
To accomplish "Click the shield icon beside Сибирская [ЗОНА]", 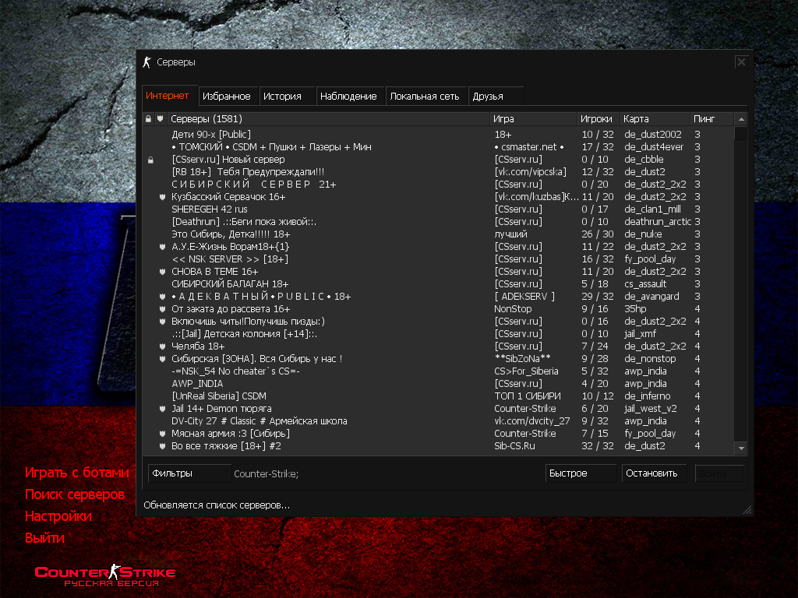I will point(162,359).
